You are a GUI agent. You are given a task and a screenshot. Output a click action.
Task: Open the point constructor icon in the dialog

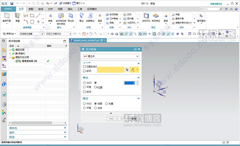coord(127,70)
